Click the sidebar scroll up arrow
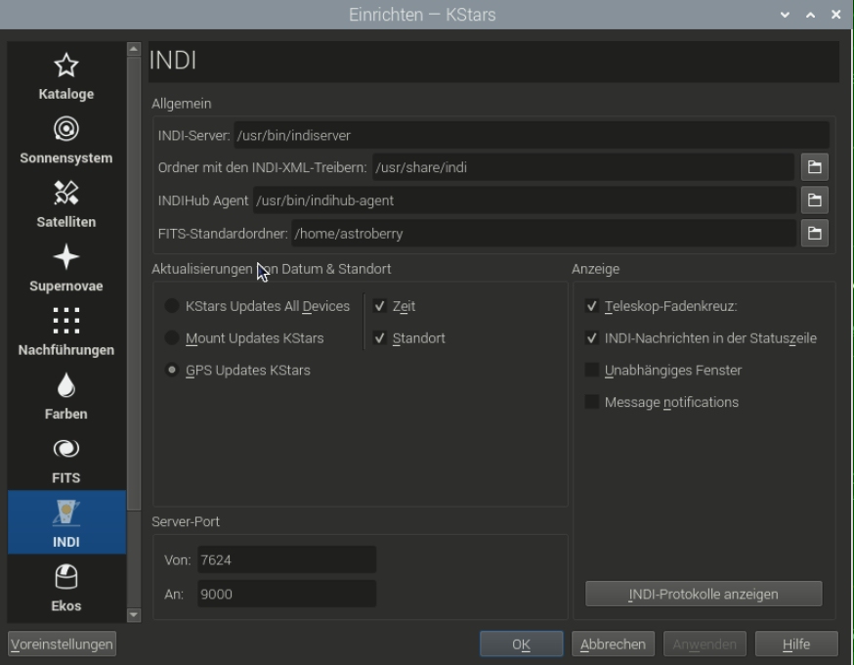854x665 pixels. point(134,49)
